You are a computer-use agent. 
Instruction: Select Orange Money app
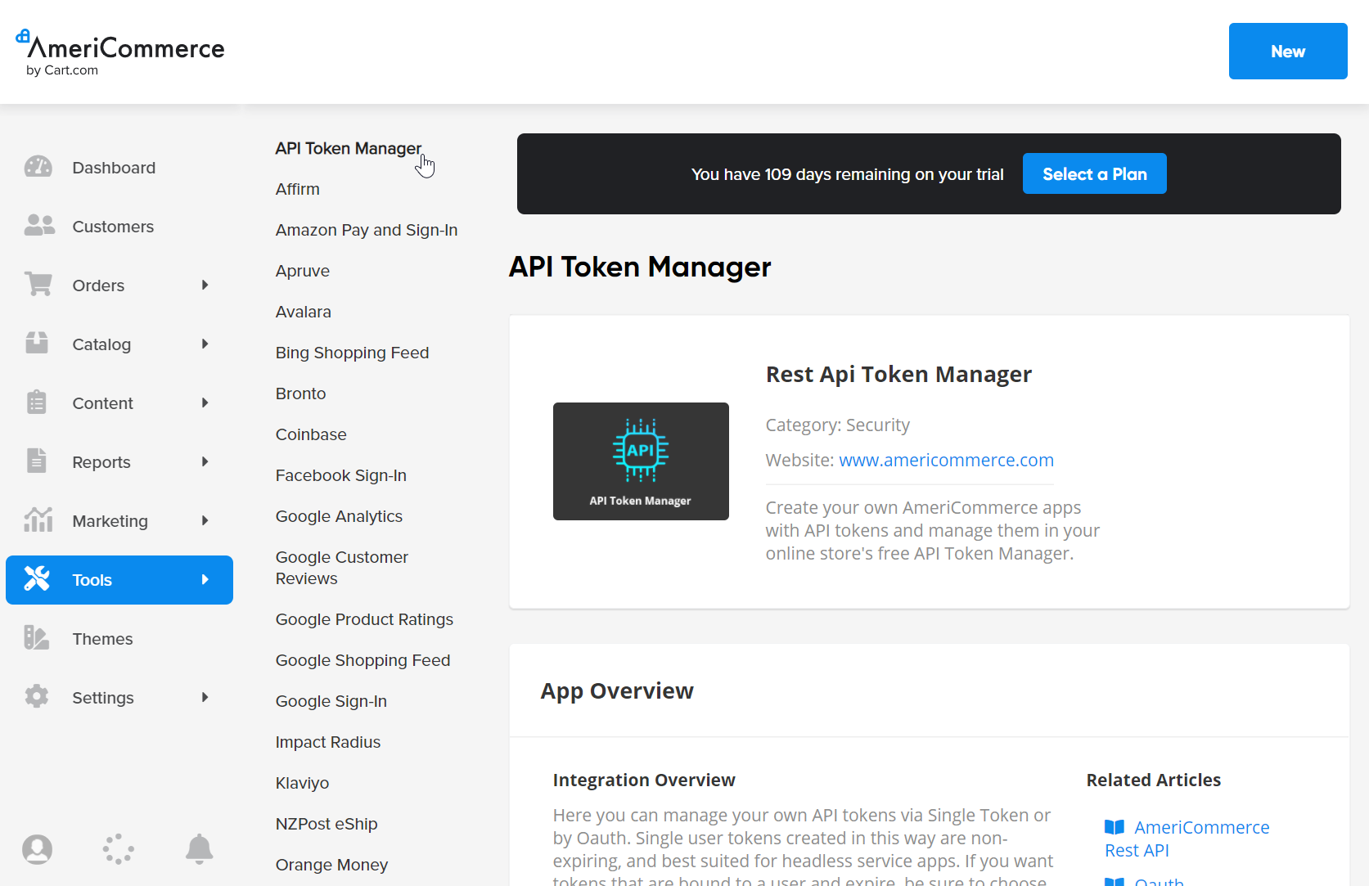tap(332, 865)
